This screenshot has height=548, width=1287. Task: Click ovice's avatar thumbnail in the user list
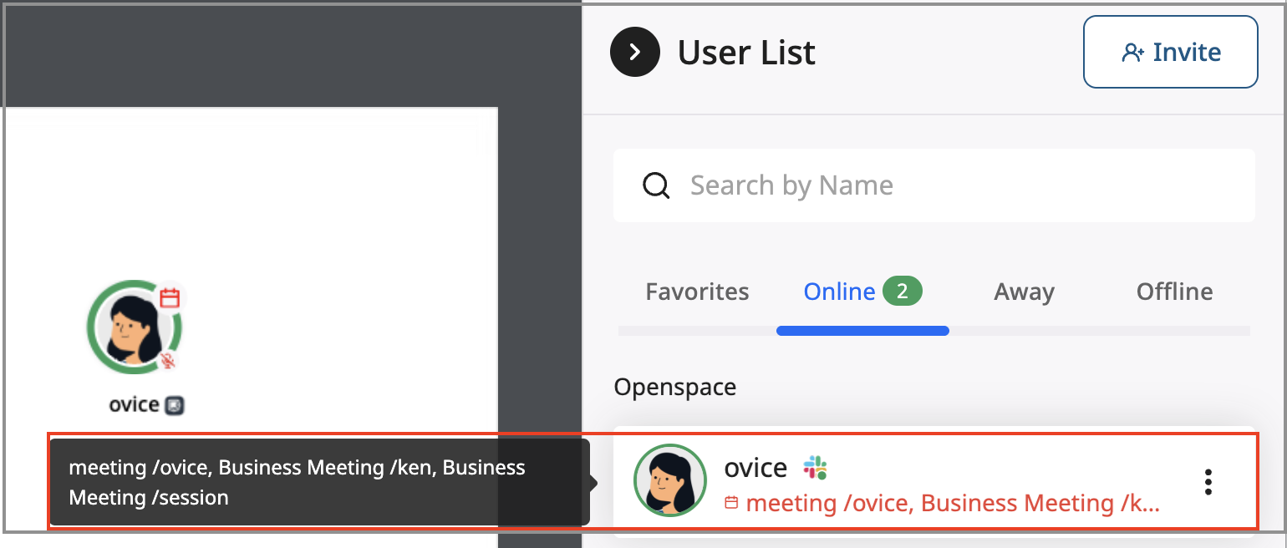[669, 482]
